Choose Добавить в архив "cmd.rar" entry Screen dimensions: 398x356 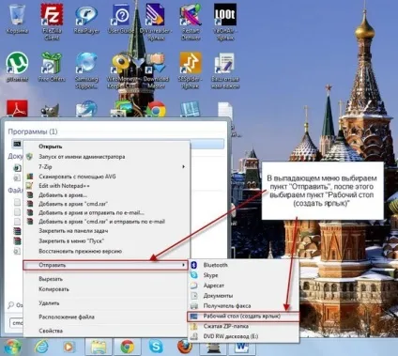point(106,204)
